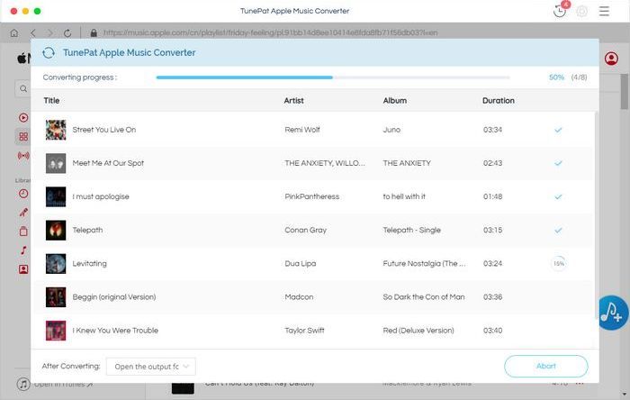Open Recently Added clock icon in sidebar
This screenshot has width=630, height=400.
coord(23,194)
